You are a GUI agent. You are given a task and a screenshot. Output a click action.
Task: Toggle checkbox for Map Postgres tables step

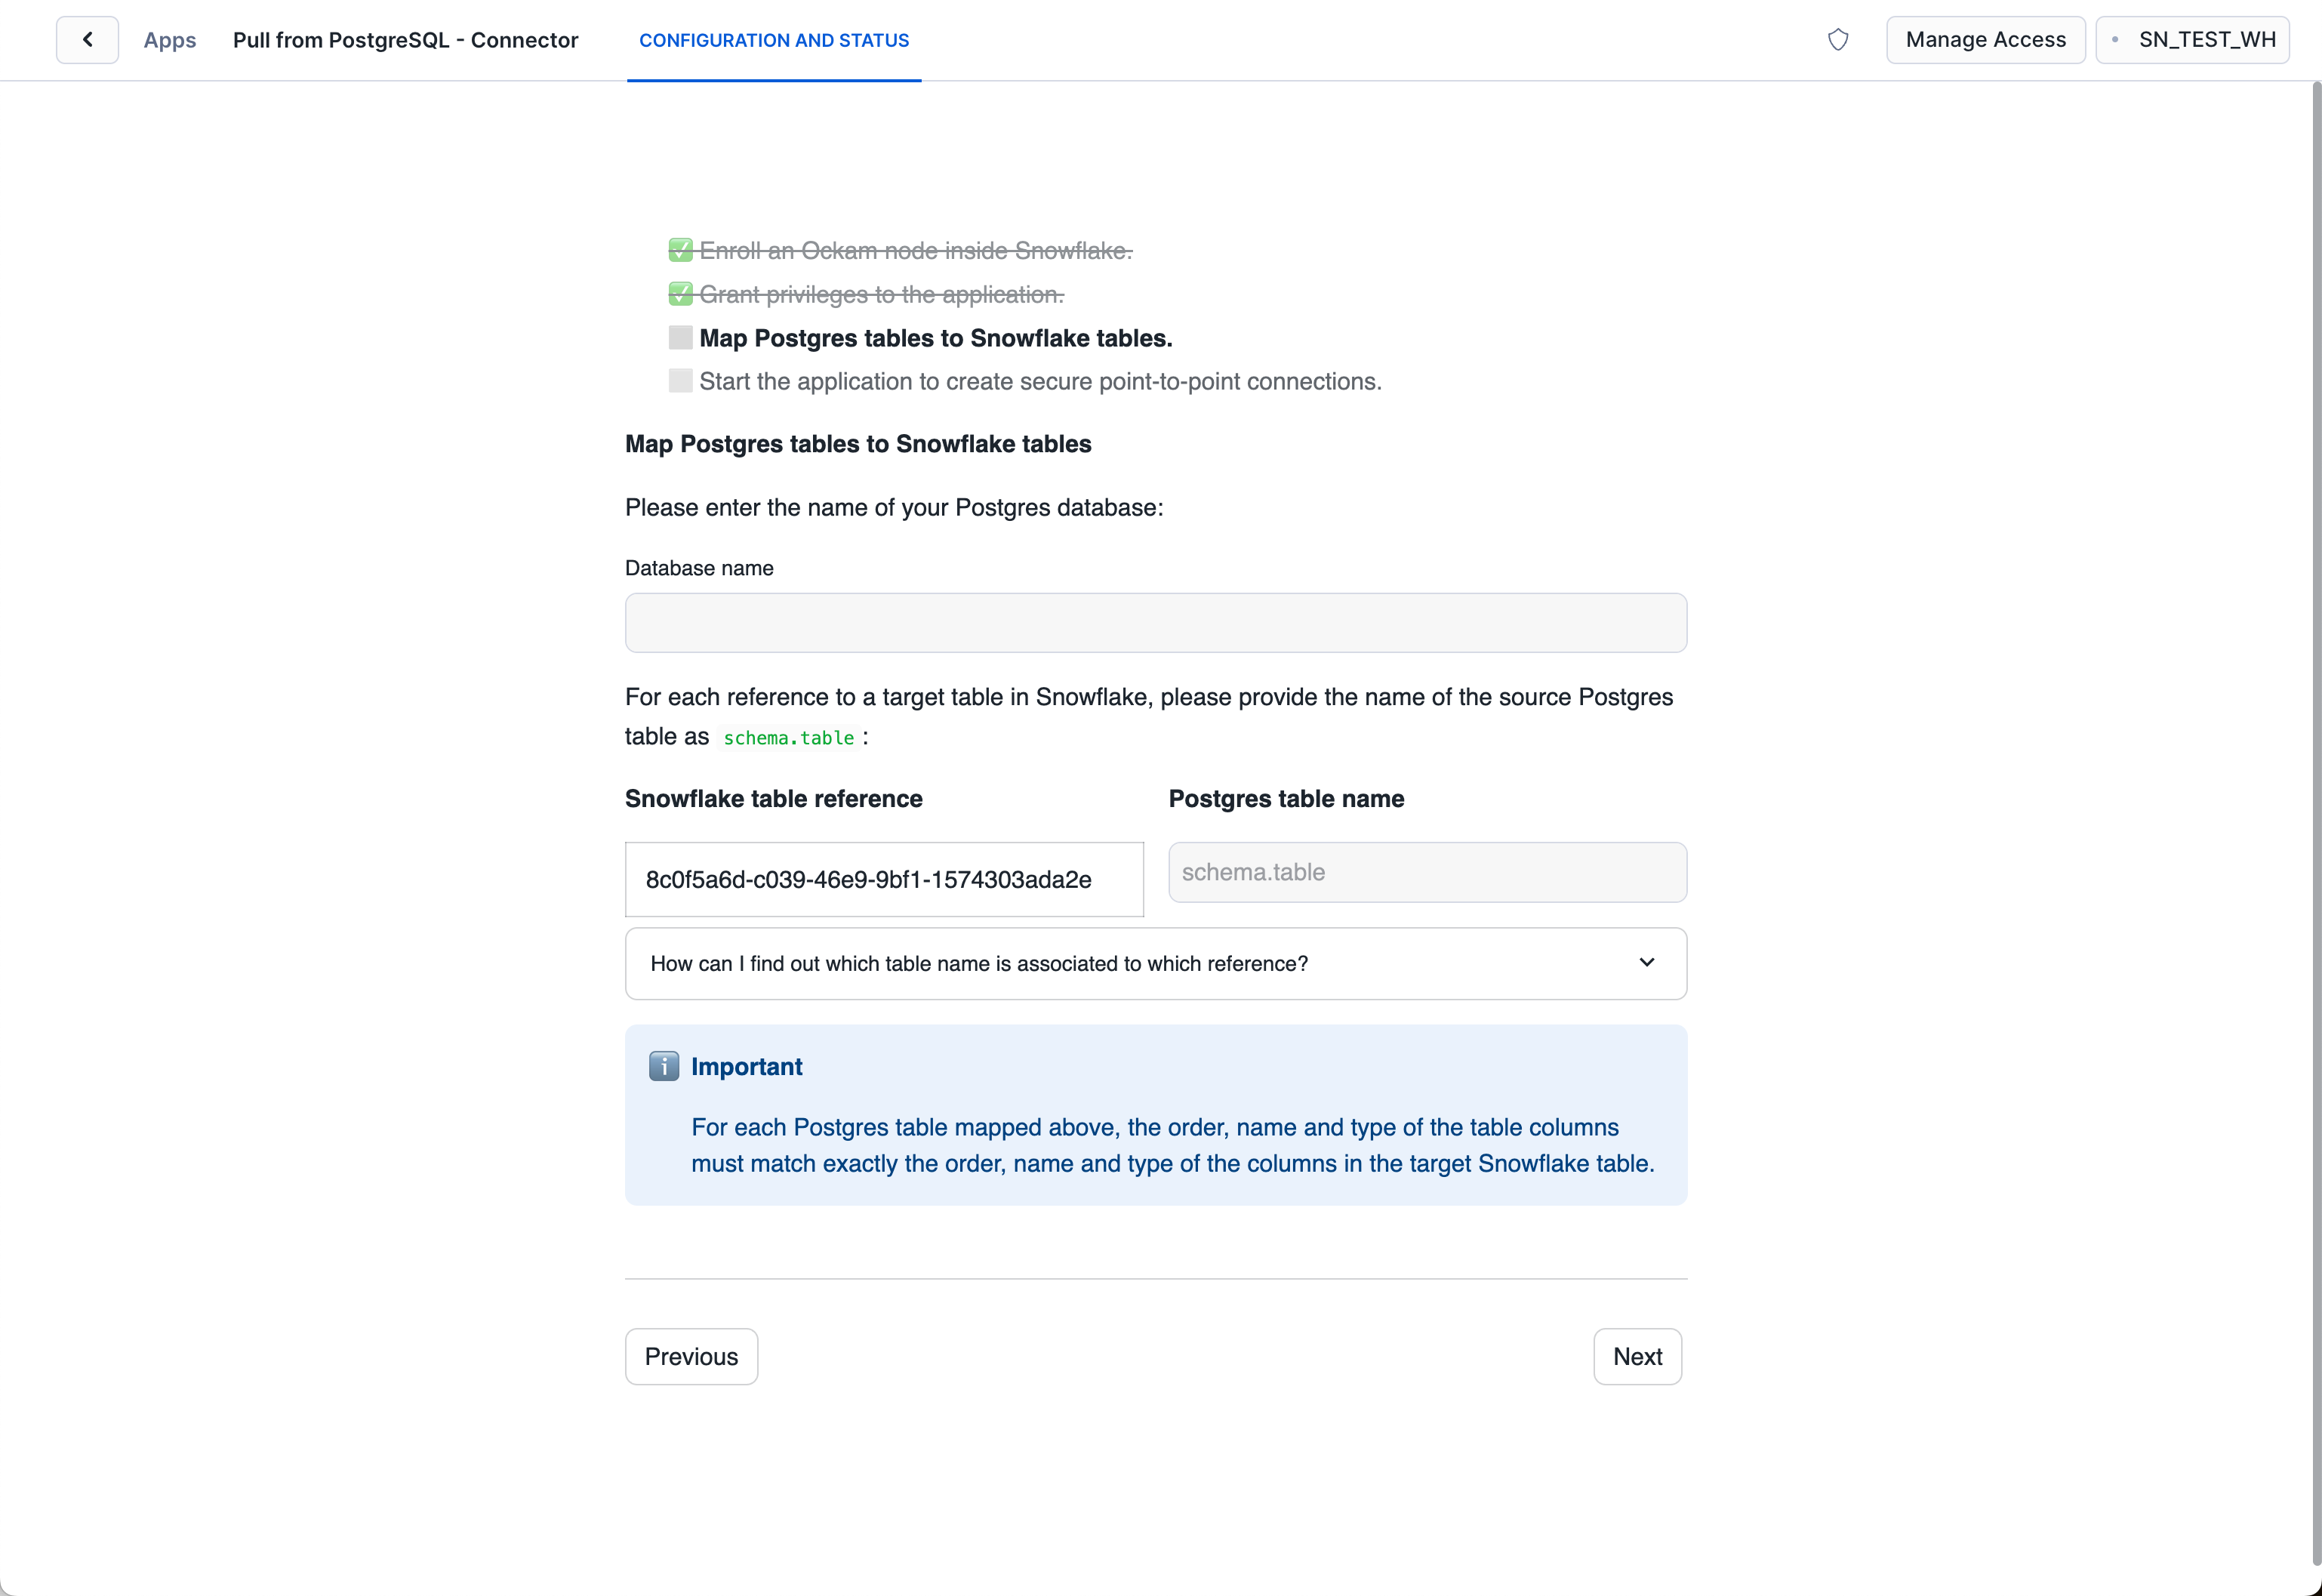coord(681,338)
